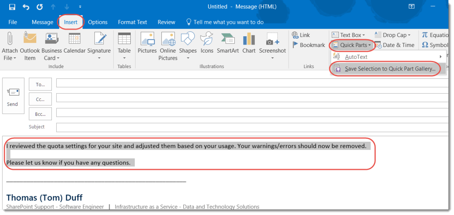The image size is (454, 215).
Task: Click the Thomas (Tom) Duff signature name
Action: click(x=44, y=197)
